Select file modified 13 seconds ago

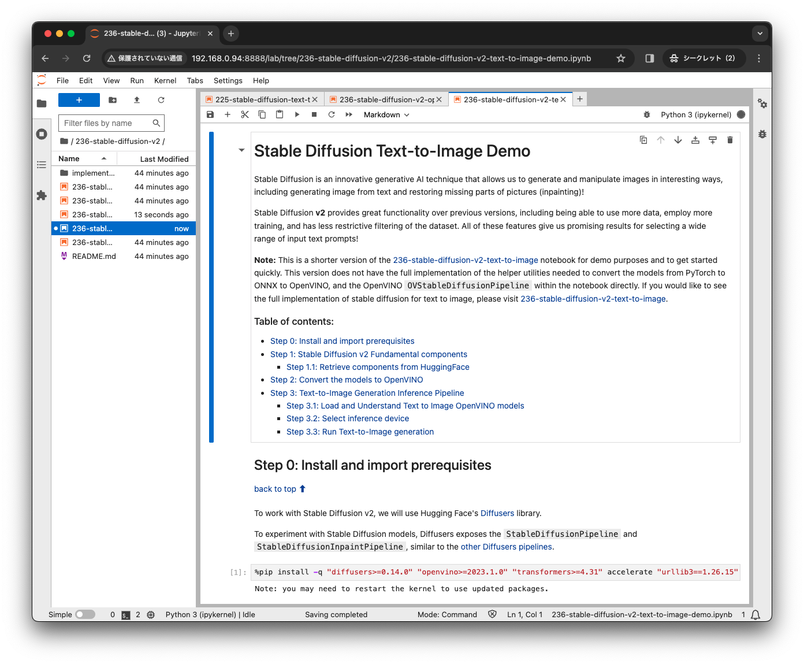click(124, 214)
